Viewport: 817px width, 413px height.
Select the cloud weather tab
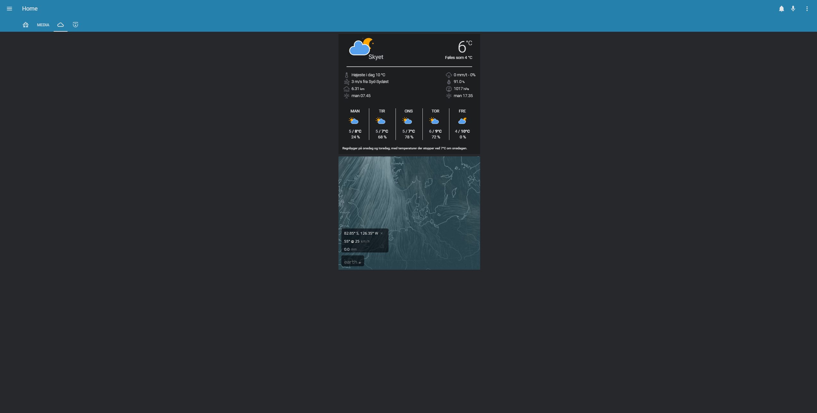coord(61,25)
